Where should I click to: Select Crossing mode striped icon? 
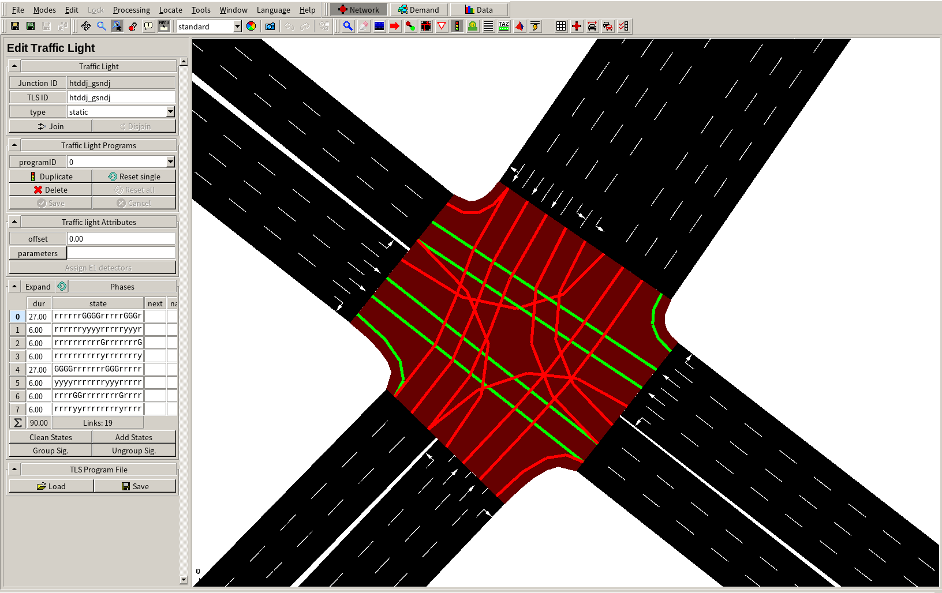click(488, 26)
